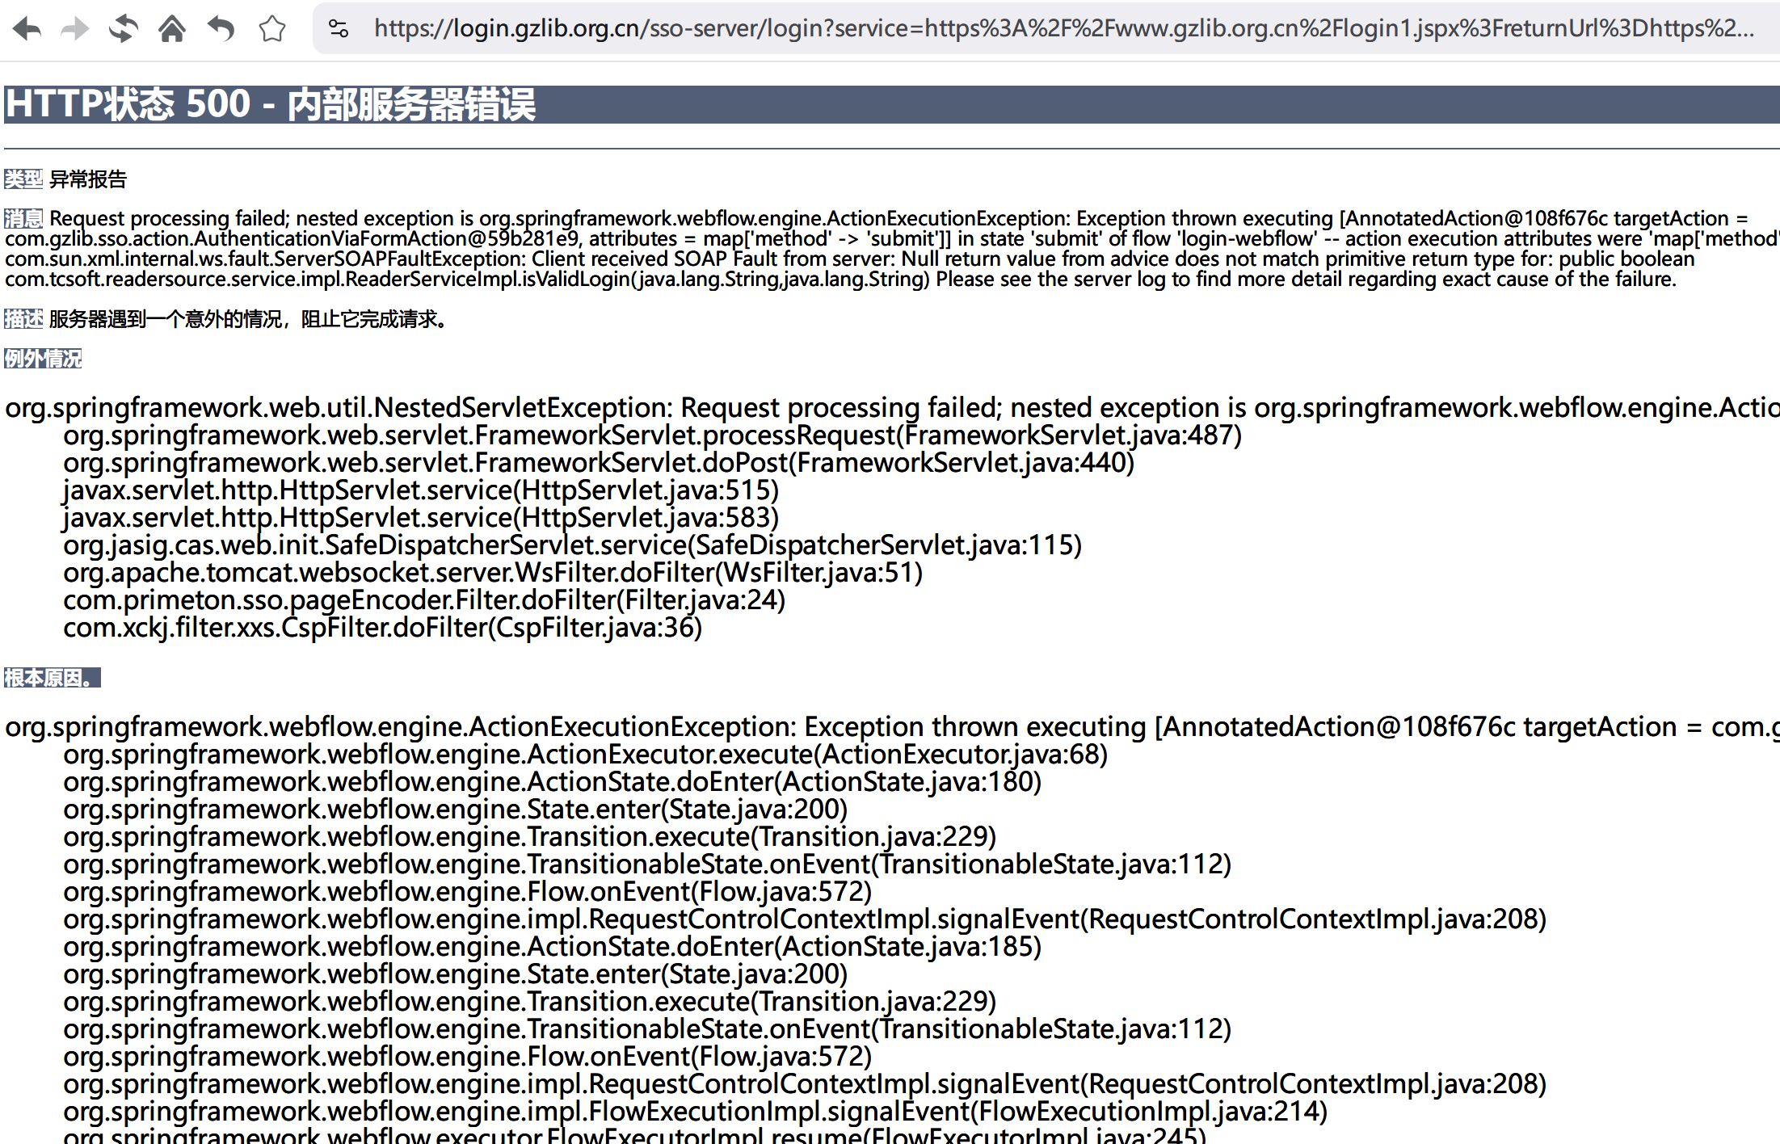
Task: Click the SafeDispatcherServlet.service stack line
Action: pos(572,545)
